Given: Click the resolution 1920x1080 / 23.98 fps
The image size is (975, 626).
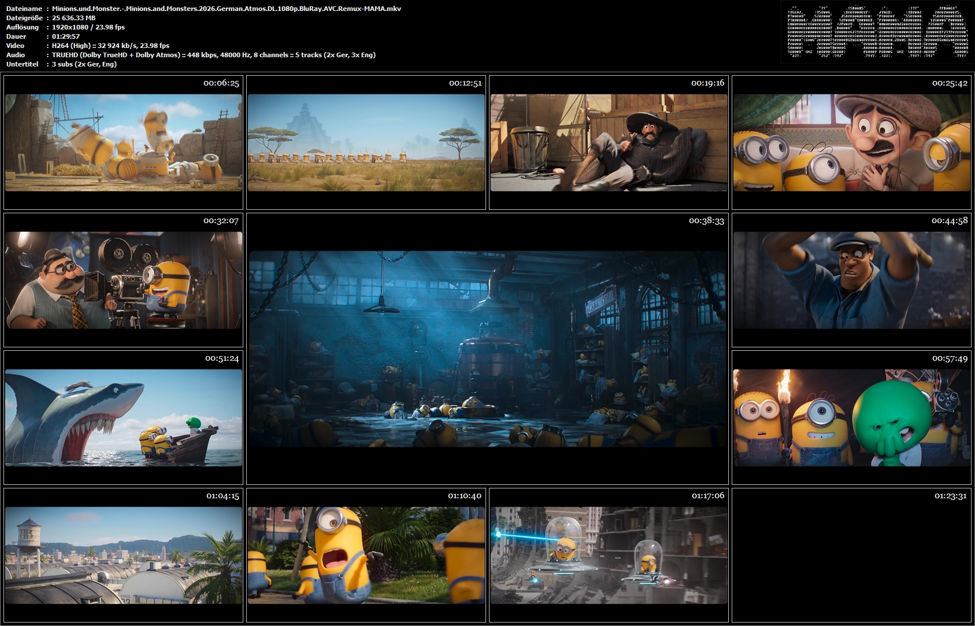Looking at the screenshot, I should coord(88,27).
